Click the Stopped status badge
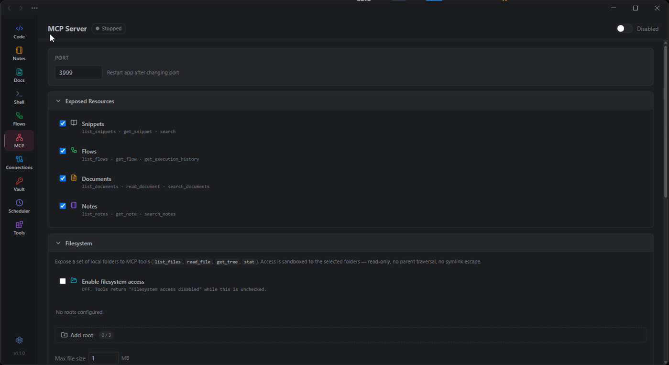This screenshot has height=365, width=669. click(x=109, y=29)
